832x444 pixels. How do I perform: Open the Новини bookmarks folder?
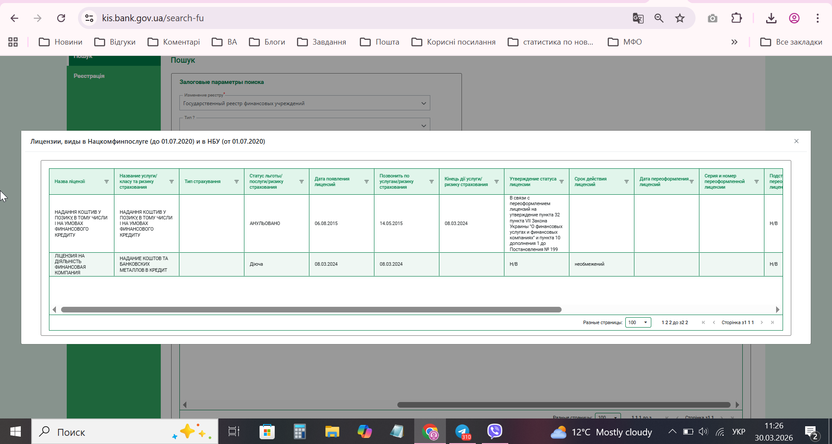[61, 42]
